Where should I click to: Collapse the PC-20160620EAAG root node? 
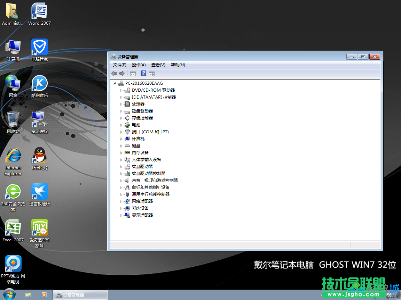[x=115, y=83]
